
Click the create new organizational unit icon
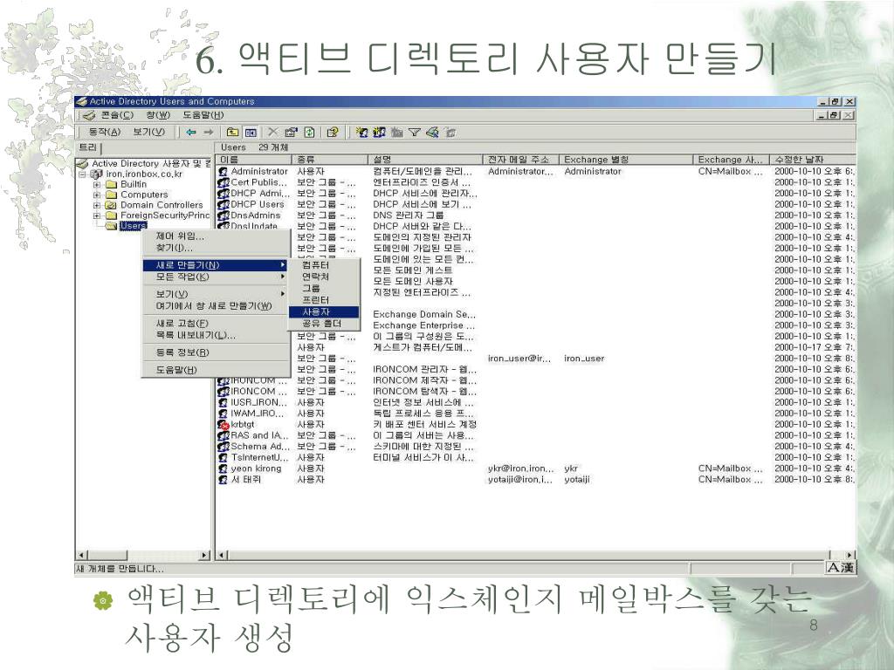pyautogui.click(x=397, y=133)
